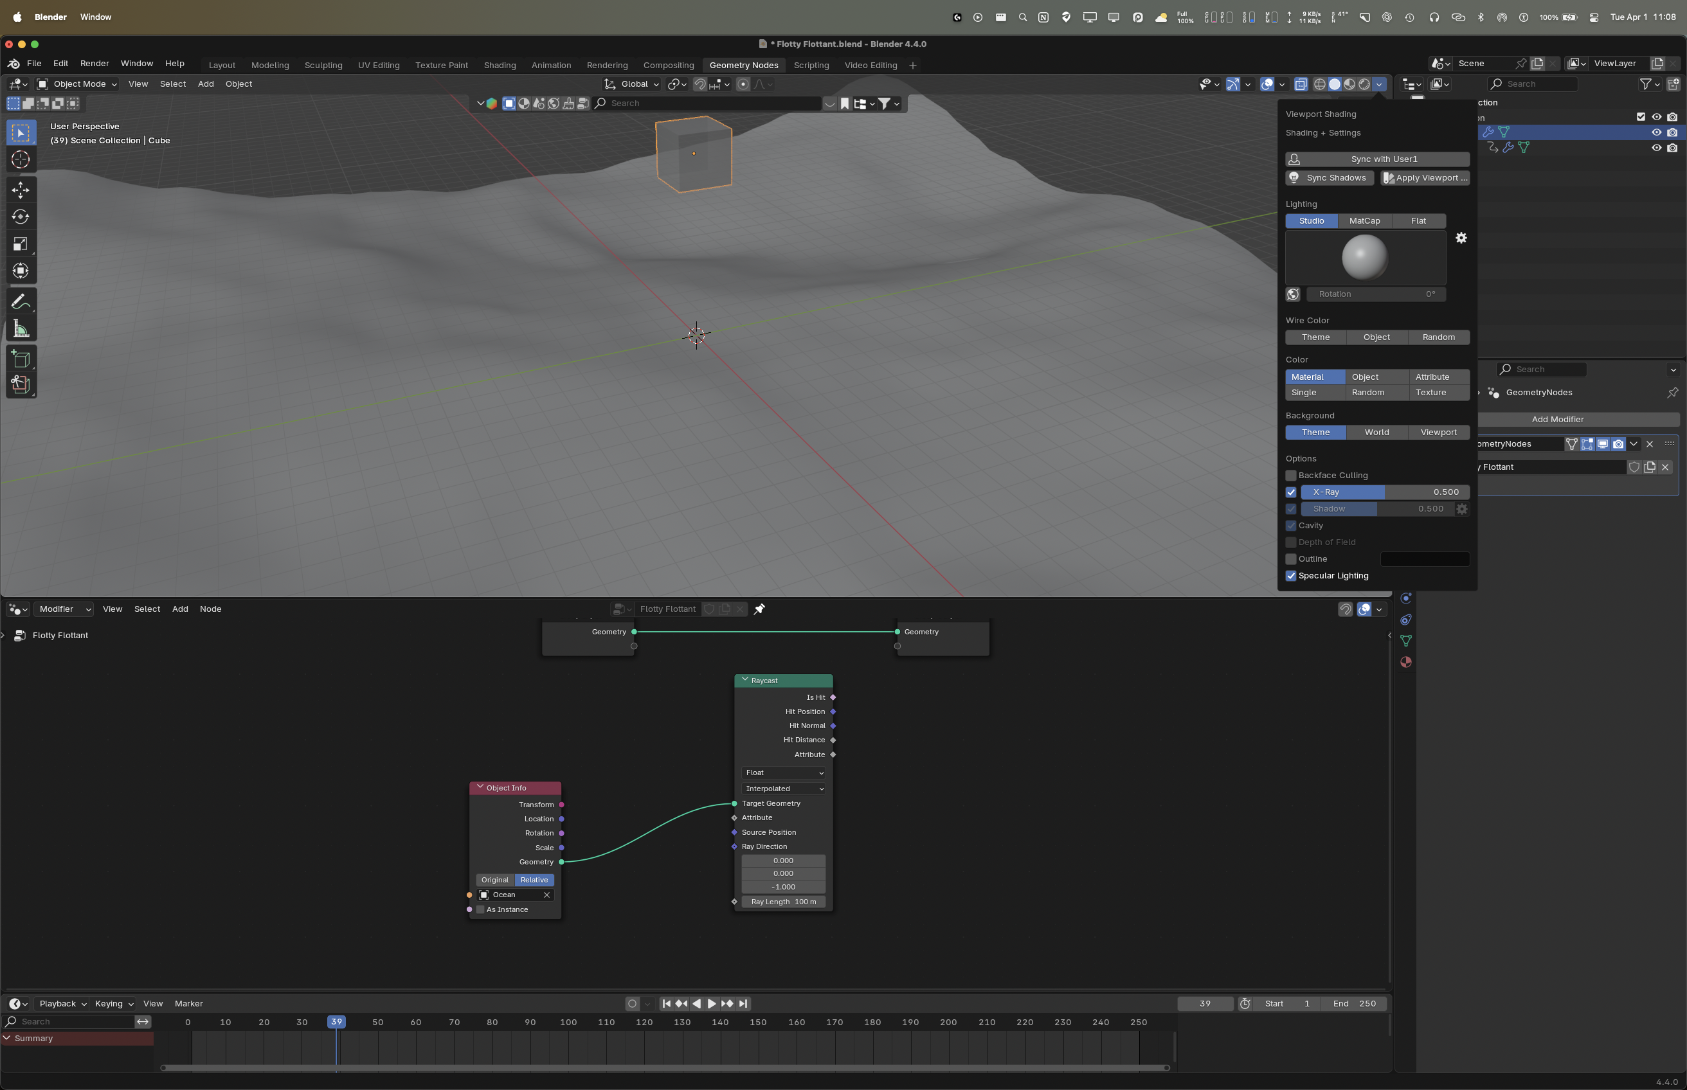Viewport: 1687px width, 1090px height.
Task: Select the 3D Cursor tool
Action: pyautogui.click(x=21, y=160)
